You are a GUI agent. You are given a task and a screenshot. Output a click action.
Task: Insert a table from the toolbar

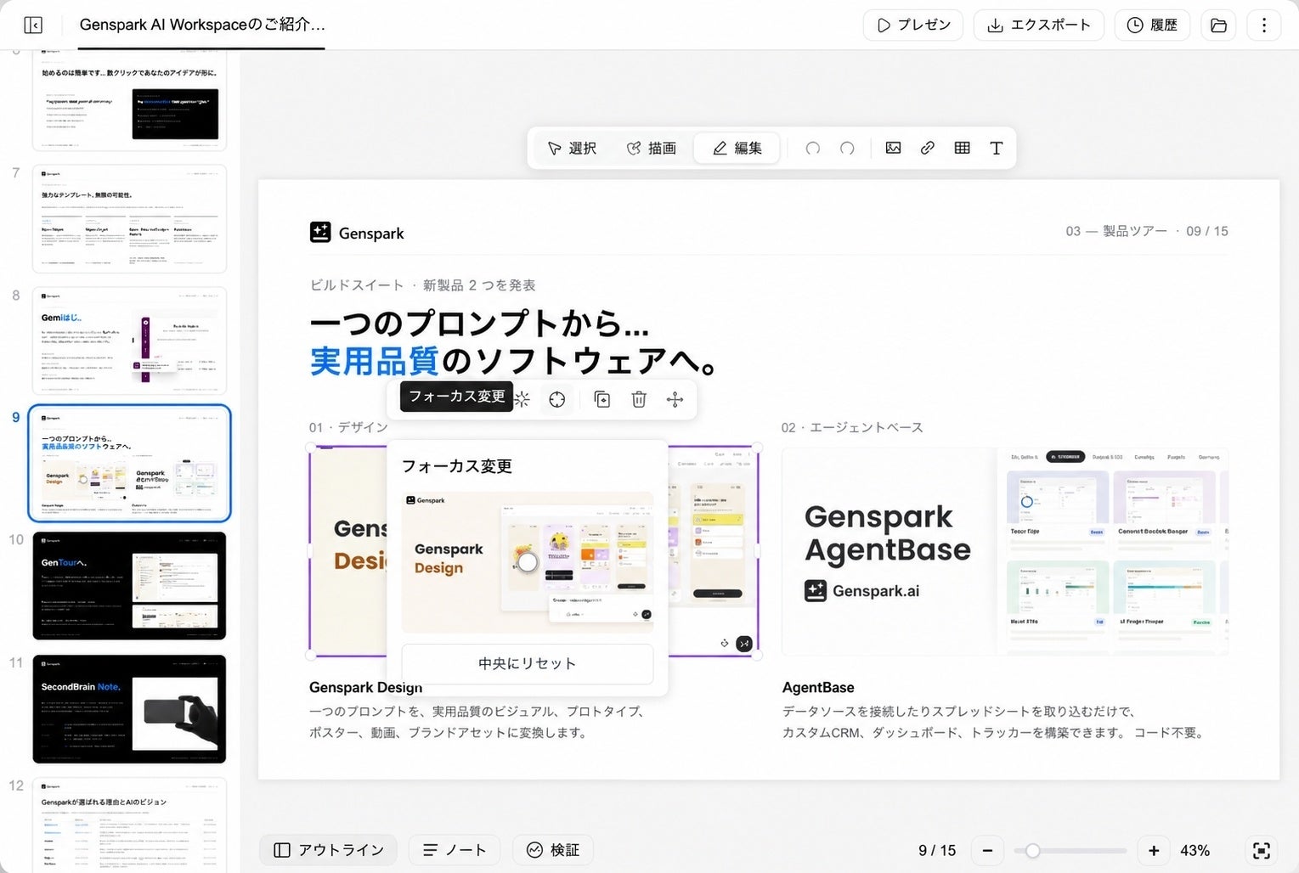pos(962,148)
